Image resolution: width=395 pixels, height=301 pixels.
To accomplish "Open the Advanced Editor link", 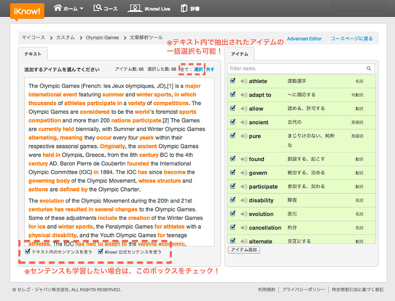I will 305,39.
